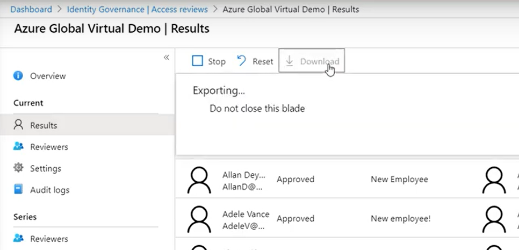This screenshot has width=519, height=250.
Task: Select the Allan Dey... name text
Action: point(244,175)
